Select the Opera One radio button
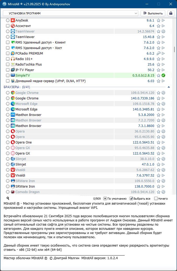The image size is (177, 271). 8,142
